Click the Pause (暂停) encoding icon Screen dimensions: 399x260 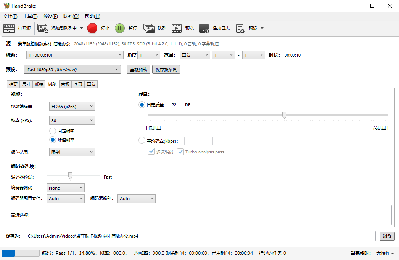tap(120, 28)
